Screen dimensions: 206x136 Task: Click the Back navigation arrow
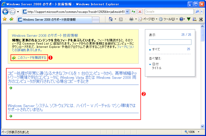(5, 12)
